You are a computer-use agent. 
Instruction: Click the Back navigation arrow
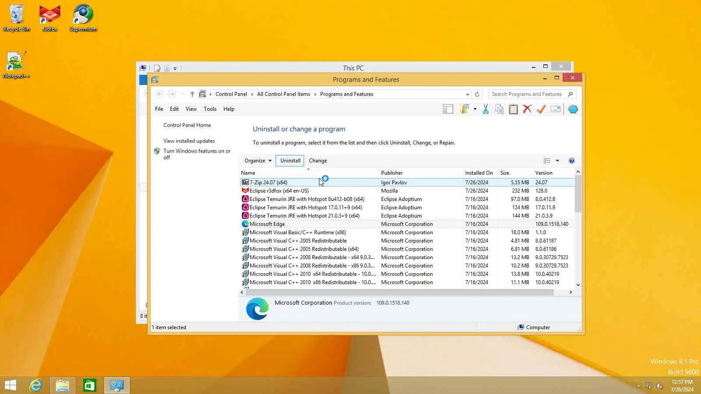click(x=159, y=94)
